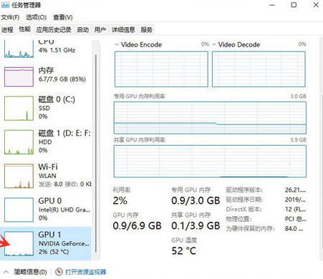Click the GPU 内存 0.9/6.9 GB value

tap(137, 225)
